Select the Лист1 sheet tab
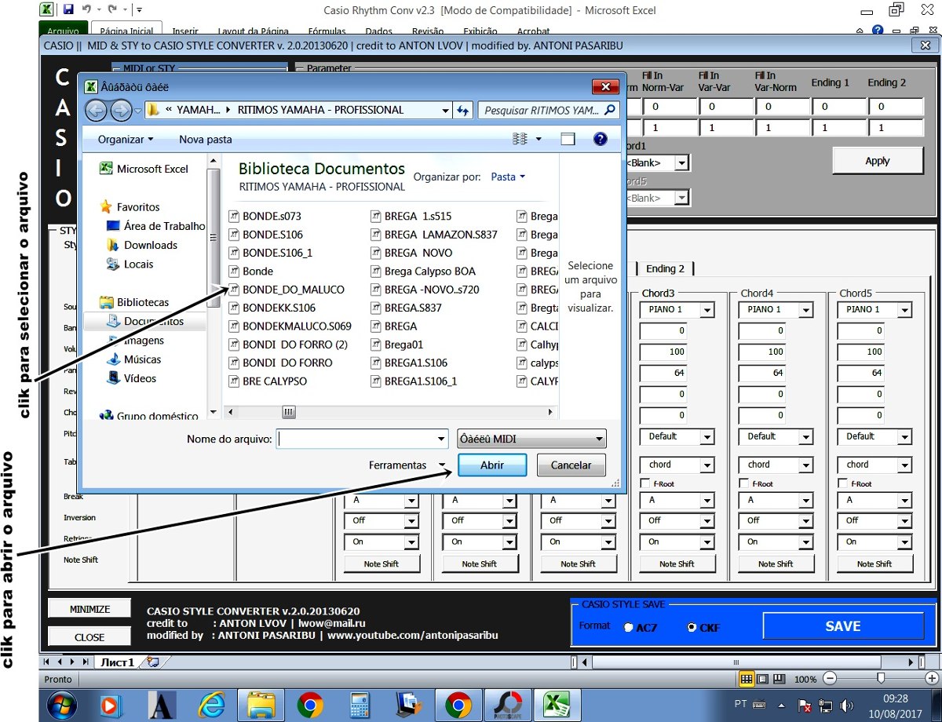The image size is (942, 722). (x=116, y=663)
